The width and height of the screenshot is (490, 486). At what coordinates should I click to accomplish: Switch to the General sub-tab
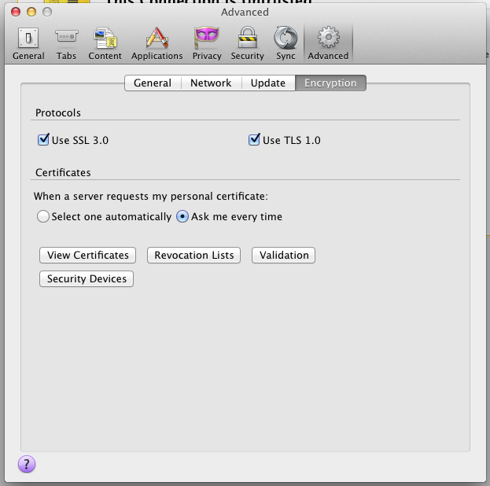[152, 83]
